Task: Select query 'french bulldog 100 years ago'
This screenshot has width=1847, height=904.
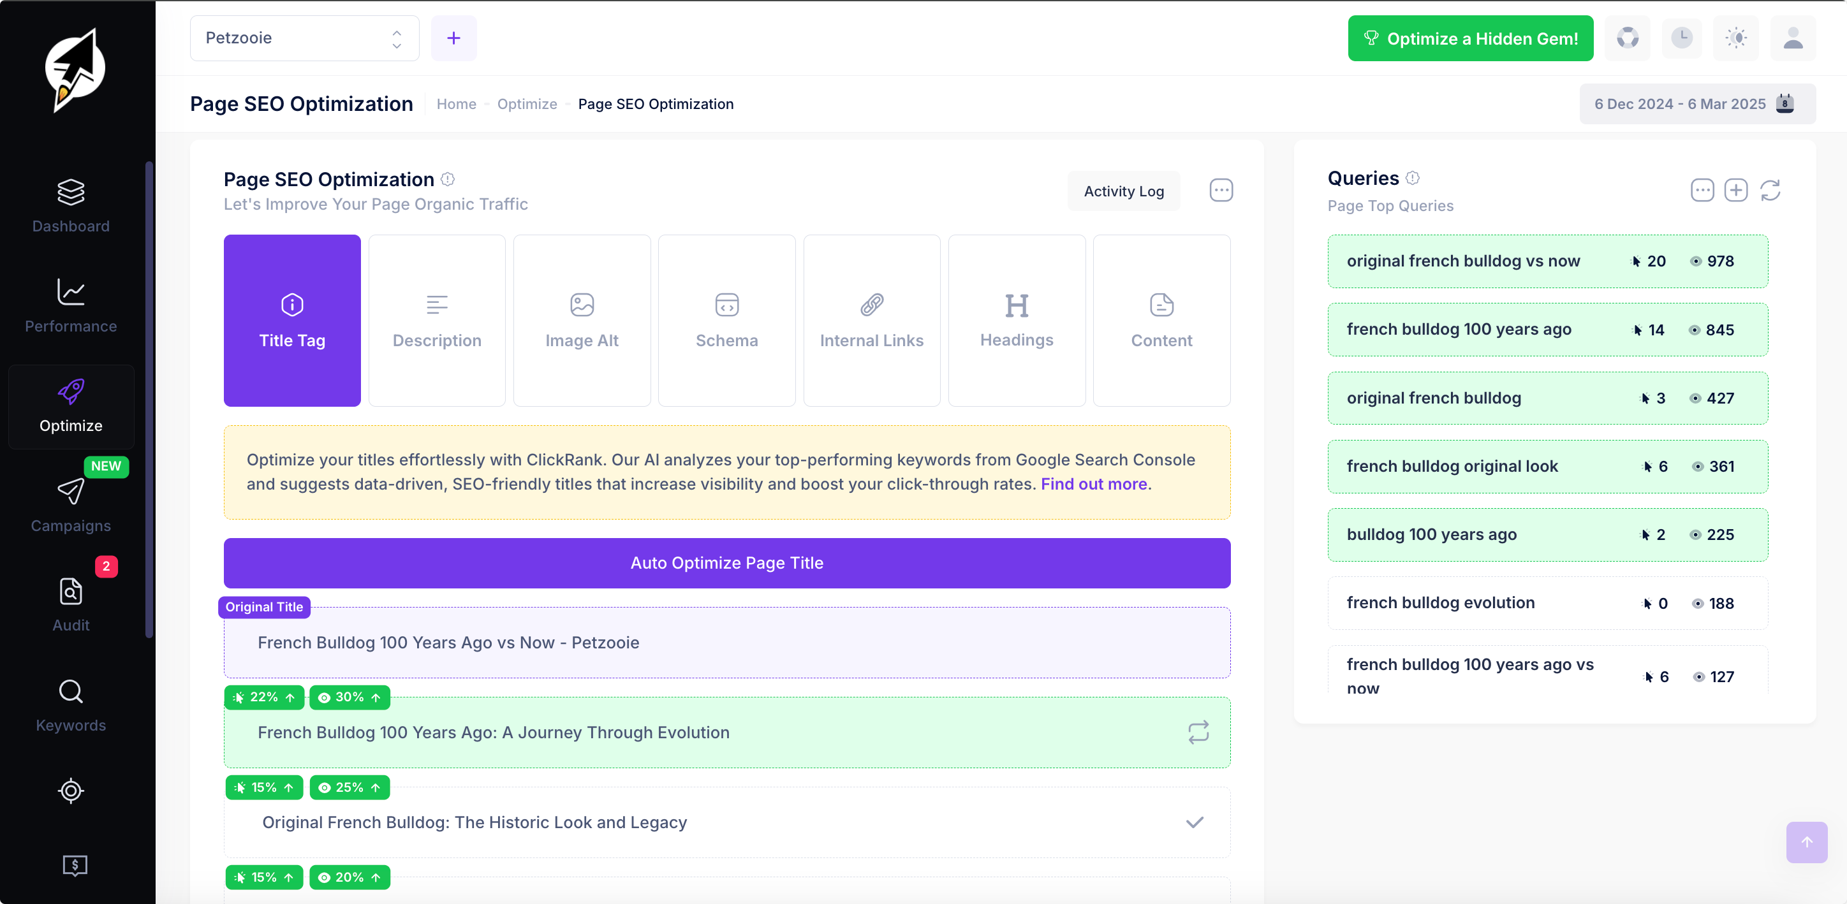Action: click(x=1547, y=330)
